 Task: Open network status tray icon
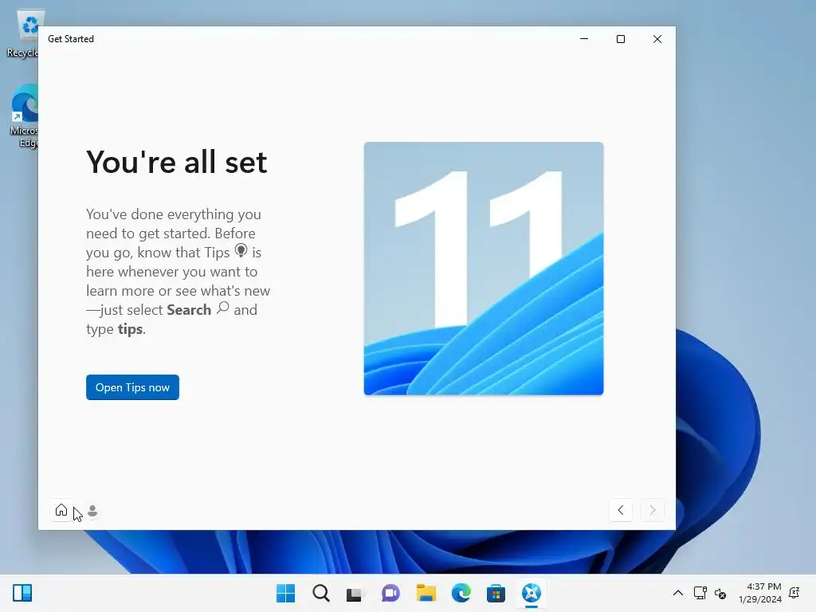(x=700, y=593)
